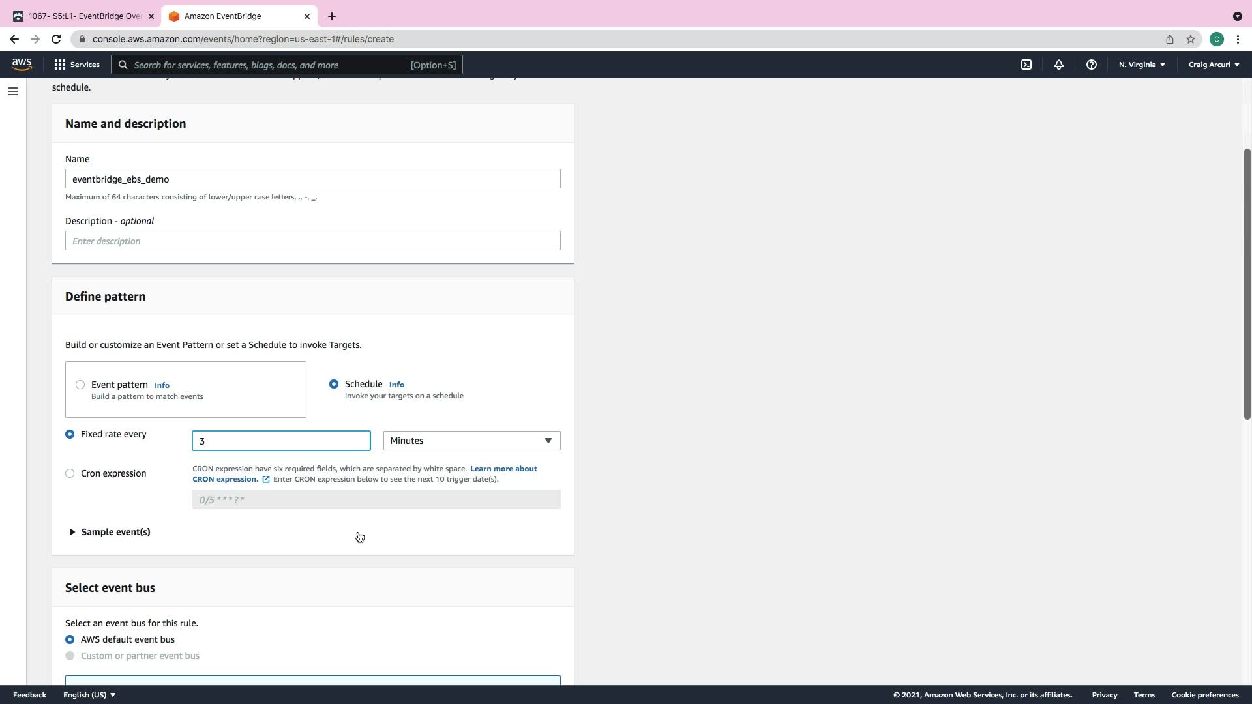Select AWS default event bus option
This screenshot has width=1252, height=704.
(x=70, y=639)
